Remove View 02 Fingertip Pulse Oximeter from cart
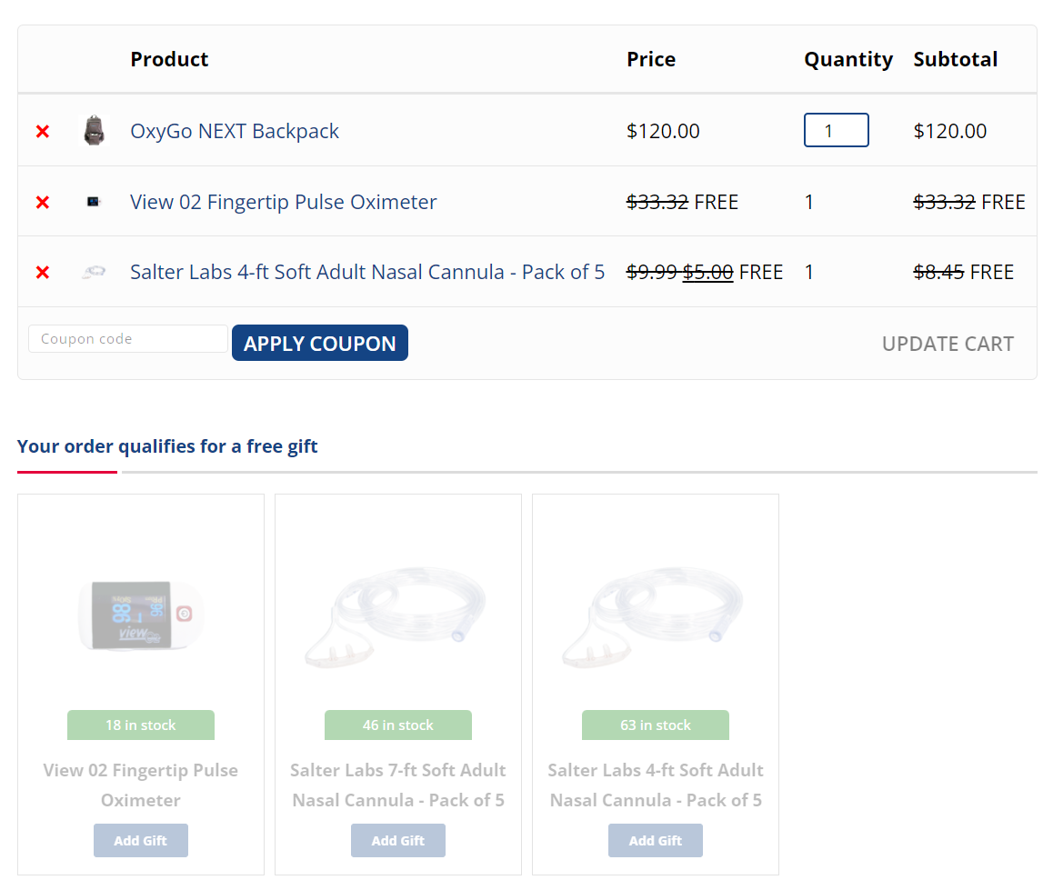The width and height of the screenshot is (1053, 890). click(x=43, y=202)
